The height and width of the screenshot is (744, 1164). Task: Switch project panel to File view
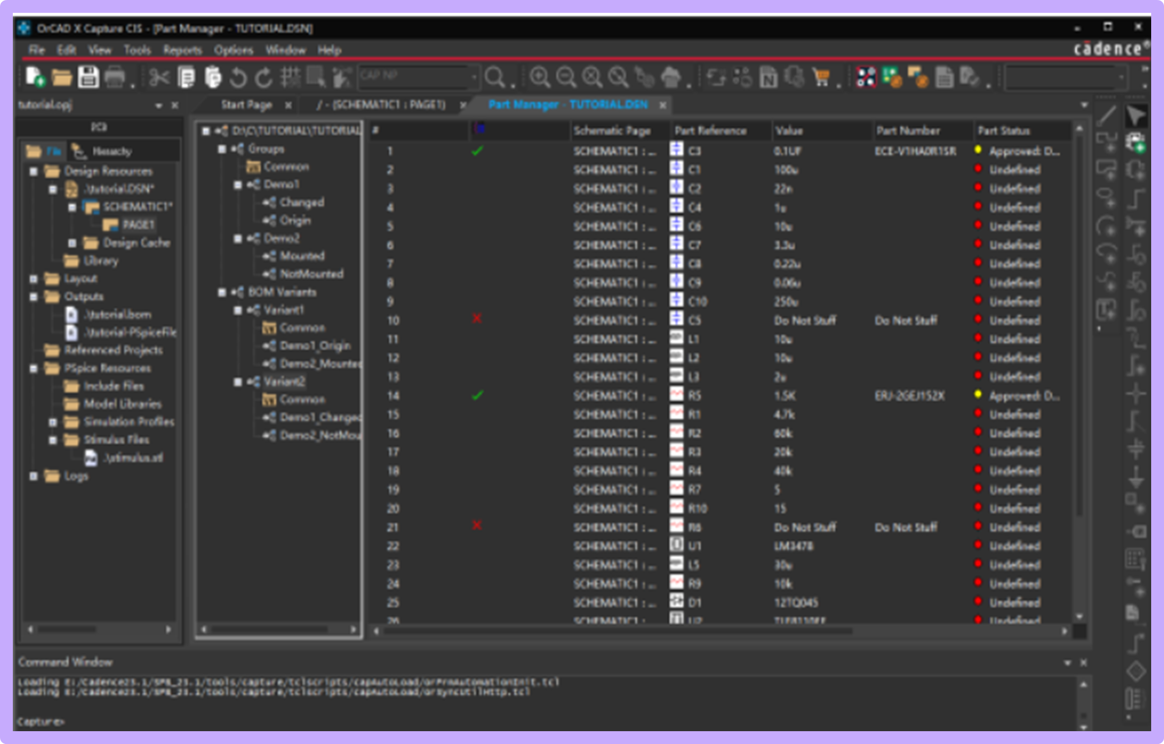pyautogui.click(x=44, y=151)
